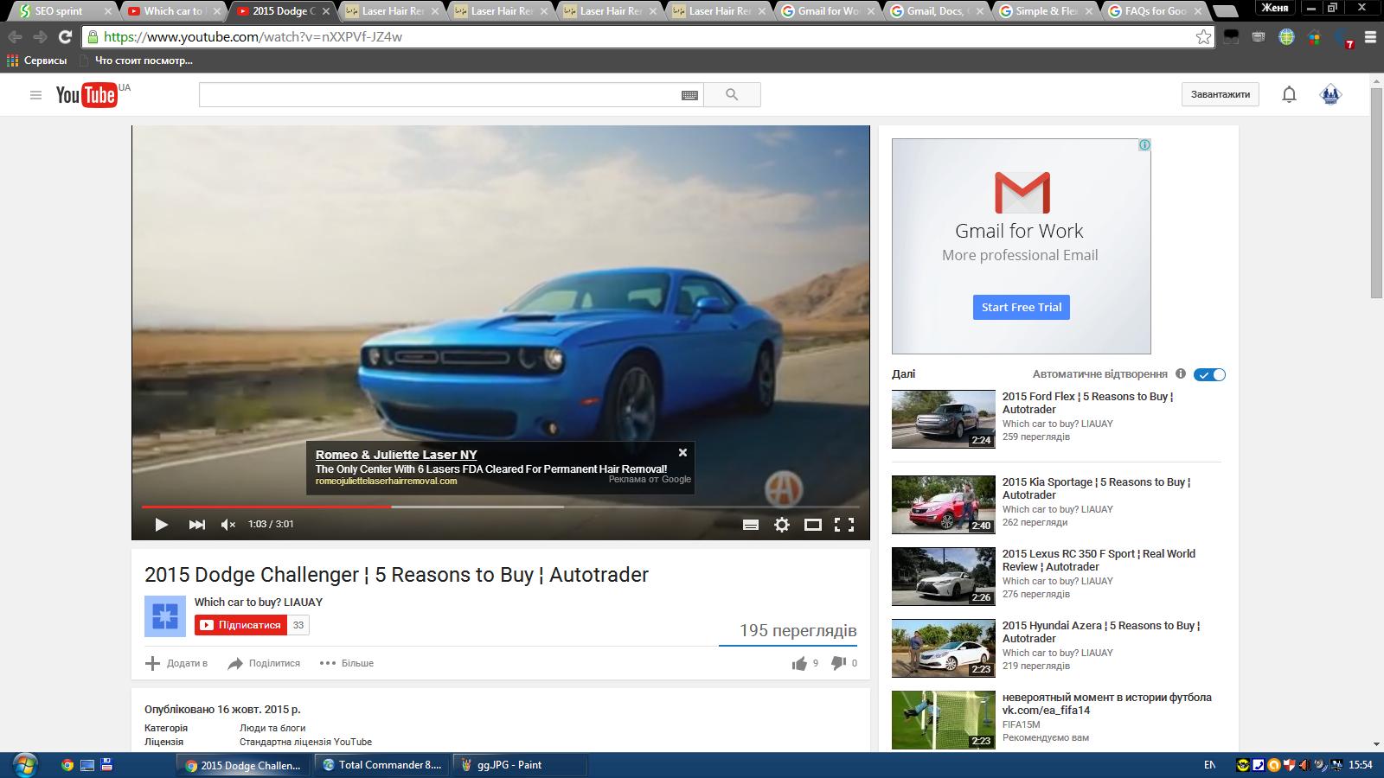
Task: Seek on the video progress bar
Action: click(500, 507)
